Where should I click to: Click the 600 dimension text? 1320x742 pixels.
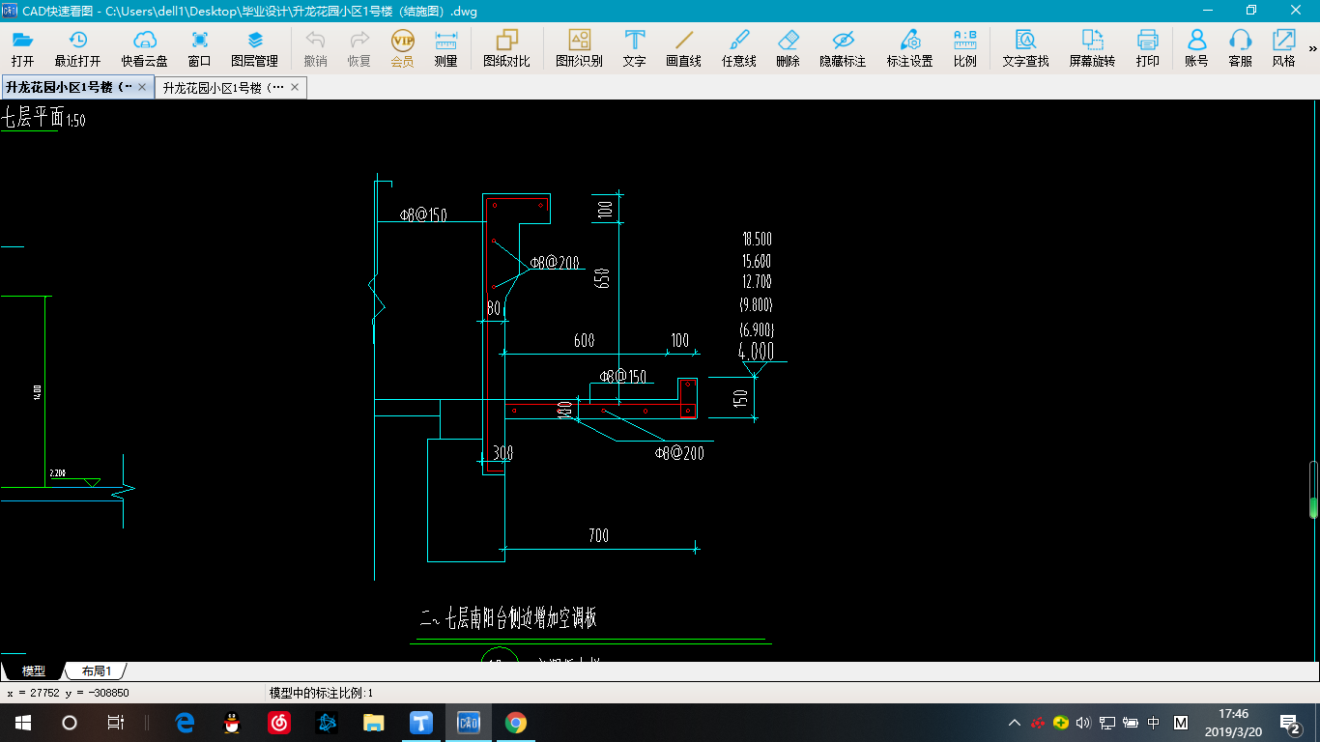[x=585, y=340]
